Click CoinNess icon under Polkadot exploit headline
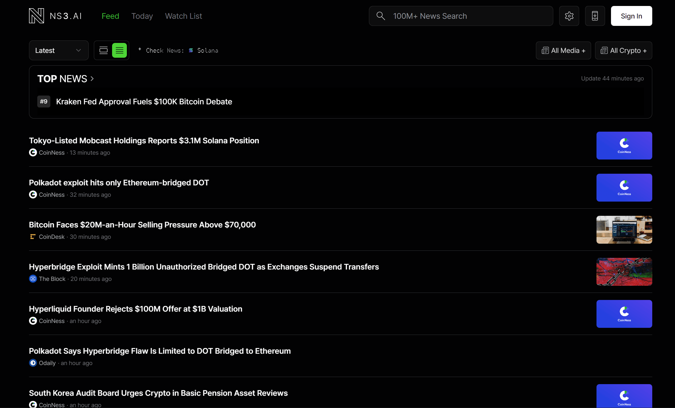The width and height of the screenshot is (675, 408). pyautogui.click(x=33, y=195)
